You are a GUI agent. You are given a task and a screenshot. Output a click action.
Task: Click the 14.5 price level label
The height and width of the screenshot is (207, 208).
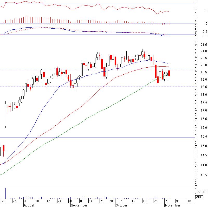(204, 155)
